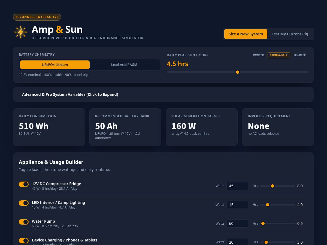327x245 pixels.
Task: Edit the LED Lighting watts field
Action: [237, 205]
